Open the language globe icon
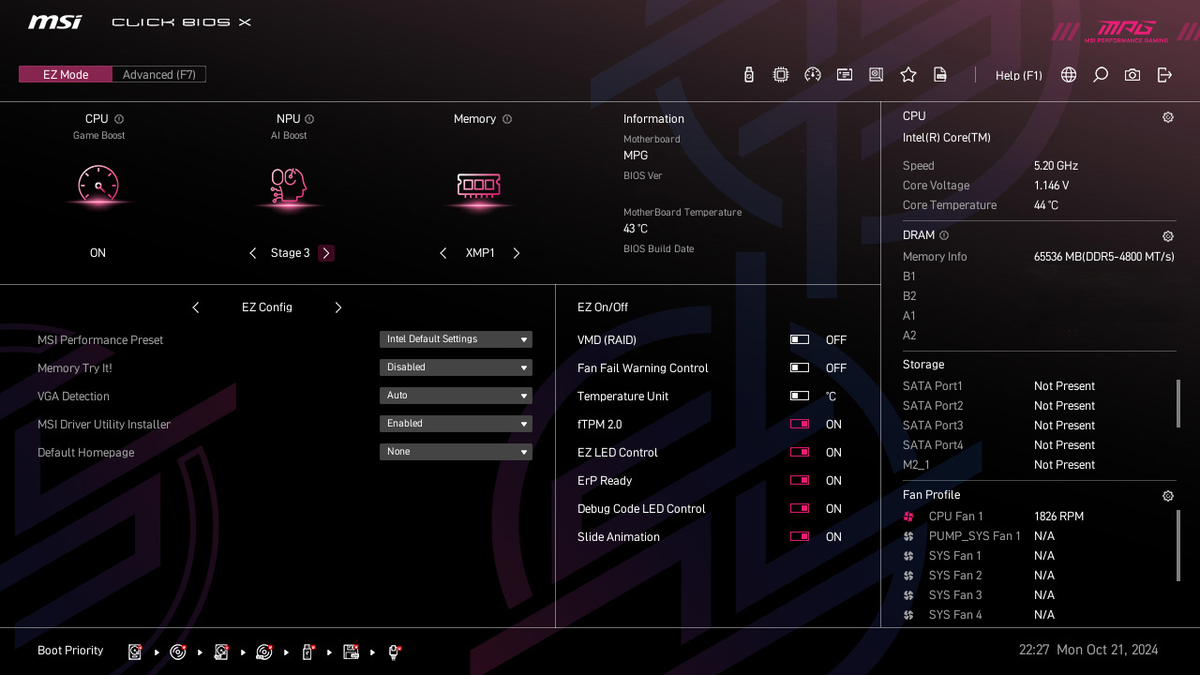This screenshot has height=675, width=1200. (x=1068, y=75)
